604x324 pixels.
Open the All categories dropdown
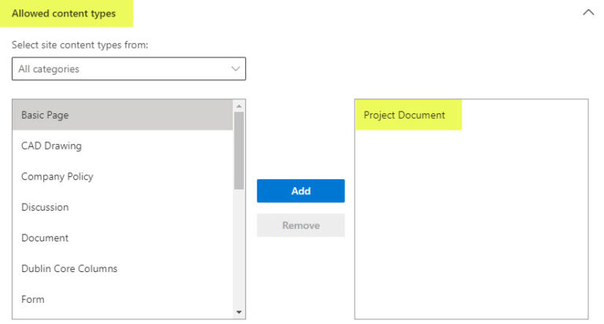[x=129, y=69]
